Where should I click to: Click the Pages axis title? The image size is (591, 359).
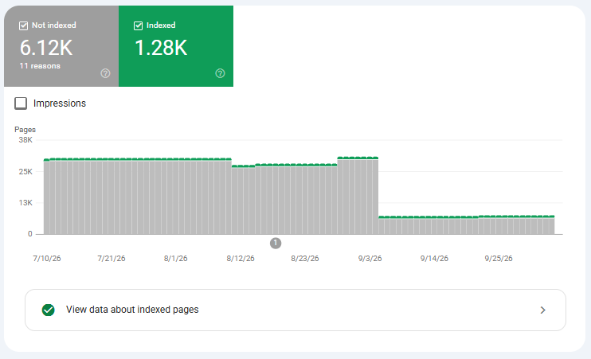(25, 130)
